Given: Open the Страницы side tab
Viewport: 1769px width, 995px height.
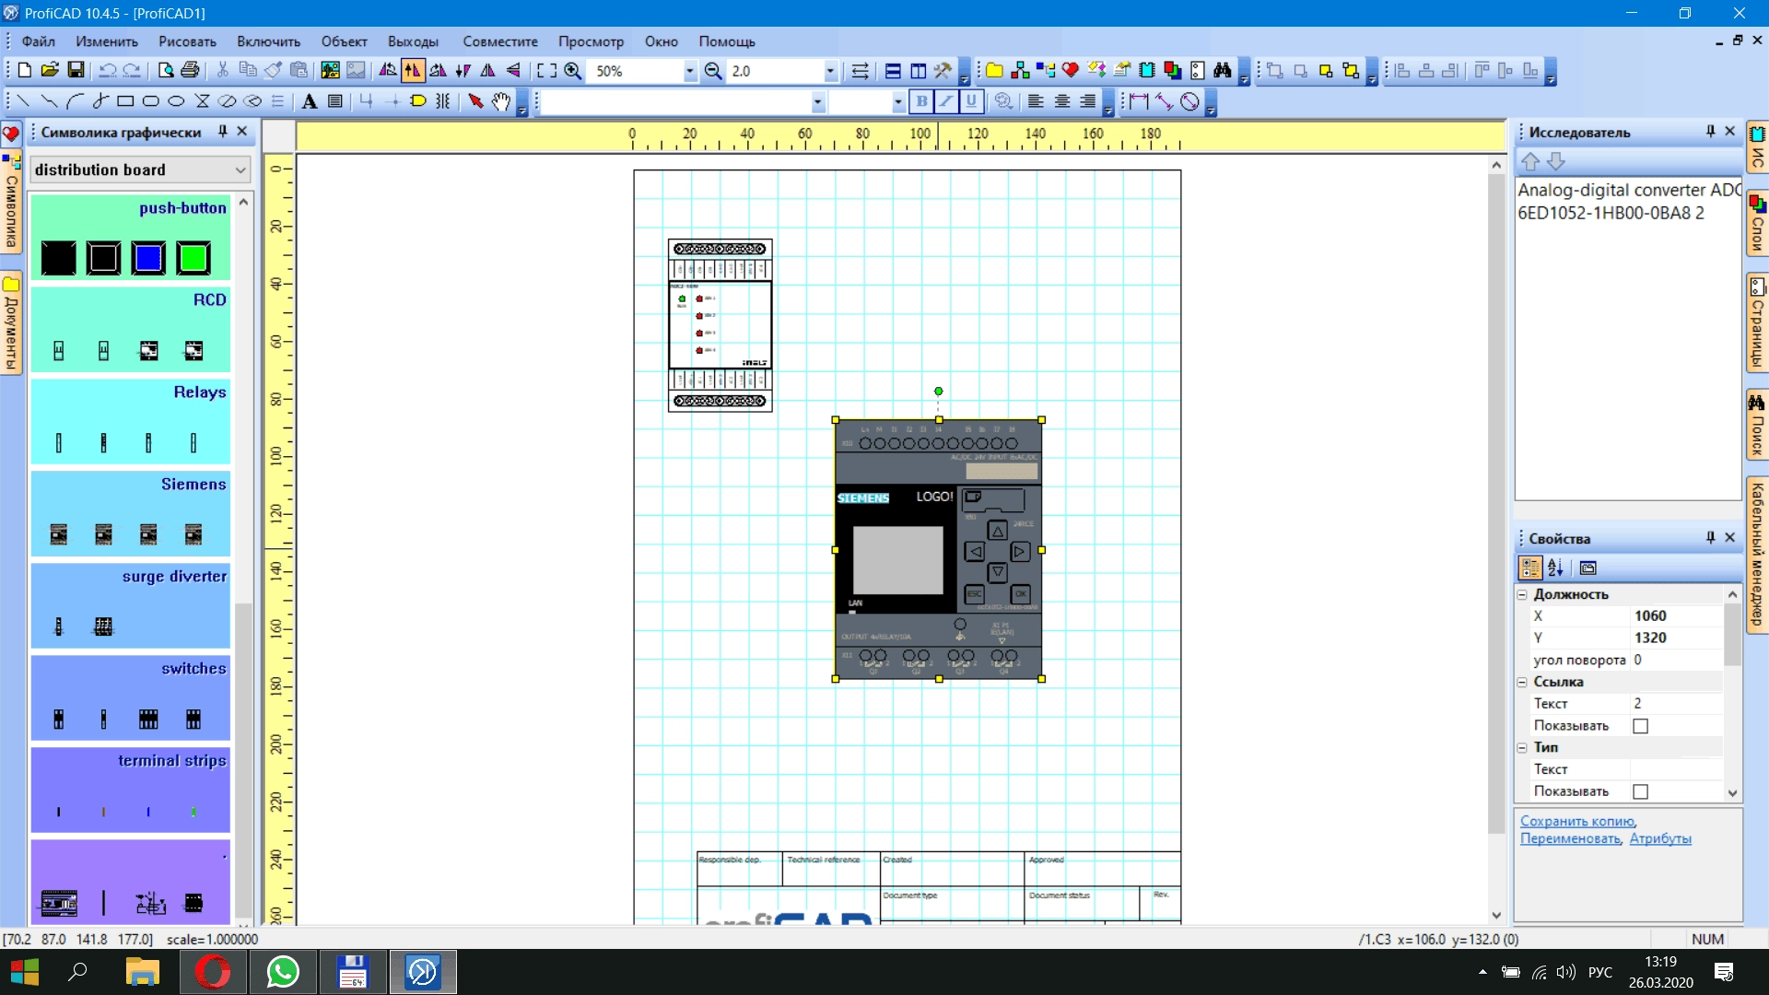Looking at the screenshot, I should [1757, 322].
